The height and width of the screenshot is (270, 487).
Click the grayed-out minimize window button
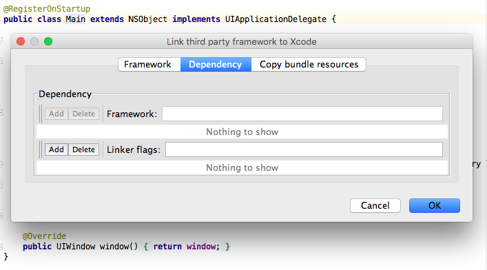pos(34,41)
